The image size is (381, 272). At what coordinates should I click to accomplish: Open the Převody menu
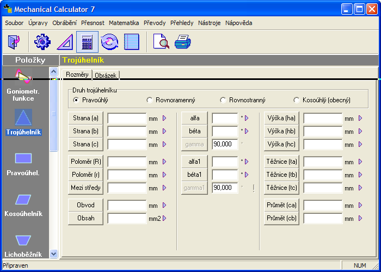[155, 23]
